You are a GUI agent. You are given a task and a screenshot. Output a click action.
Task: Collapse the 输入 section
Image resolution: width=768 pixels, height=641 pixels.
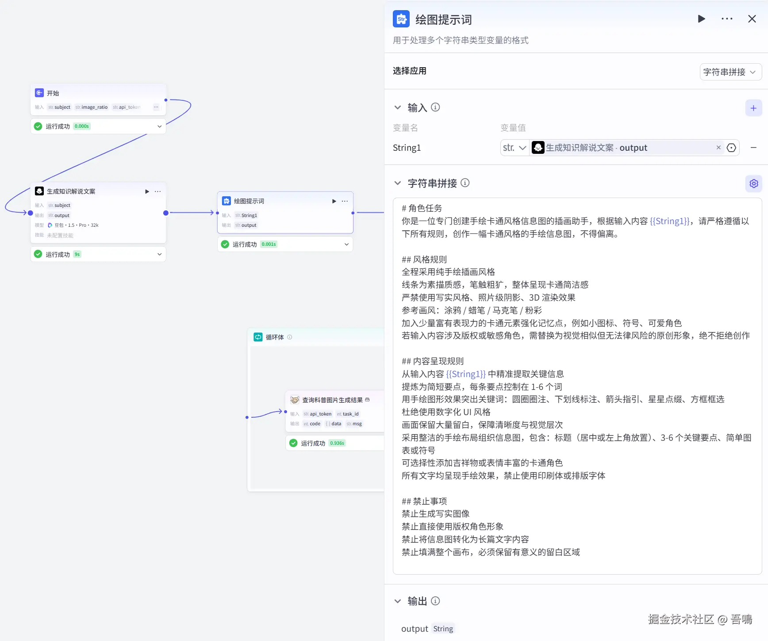[x=398, y=107]
